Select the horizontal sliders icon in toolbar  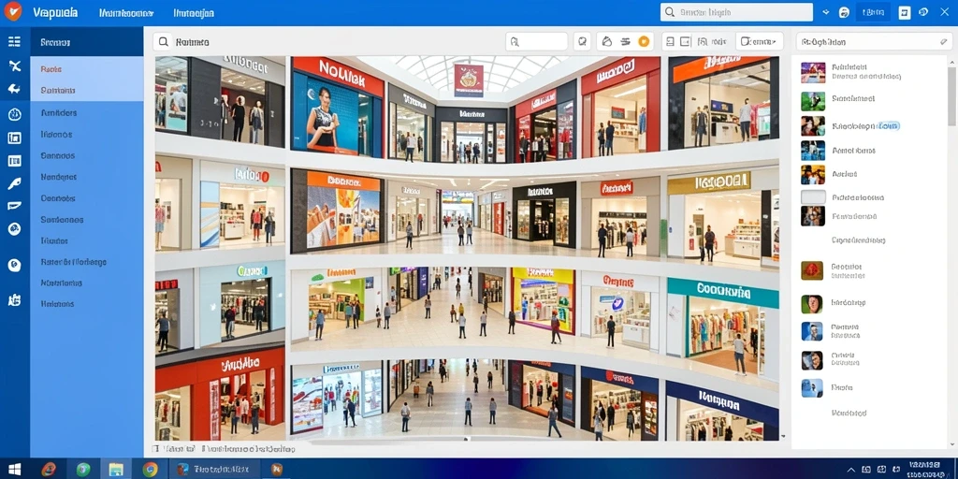click(625, 41)
